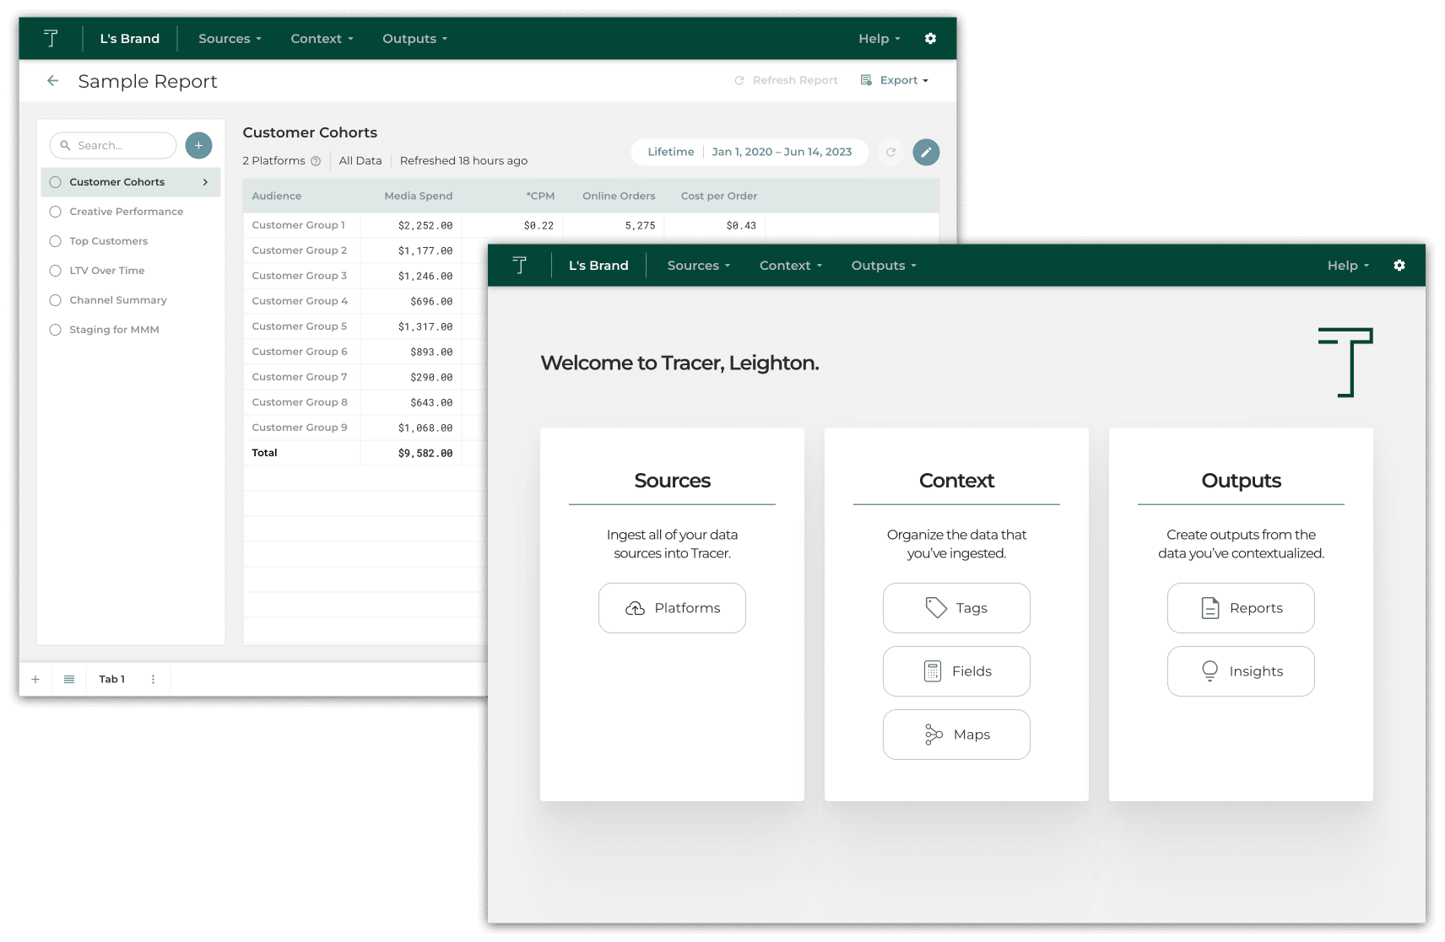Click the plus icon beside search box
This screenshot has width=1445, height=942.
pos(198,146)
